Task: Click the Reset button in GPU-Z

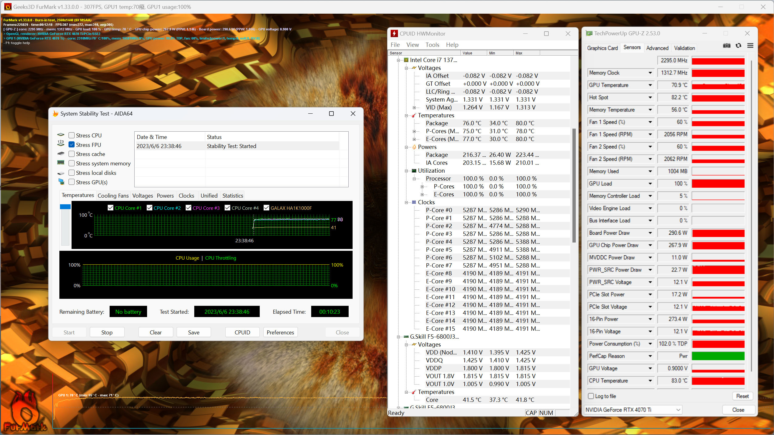Action: 742,396
